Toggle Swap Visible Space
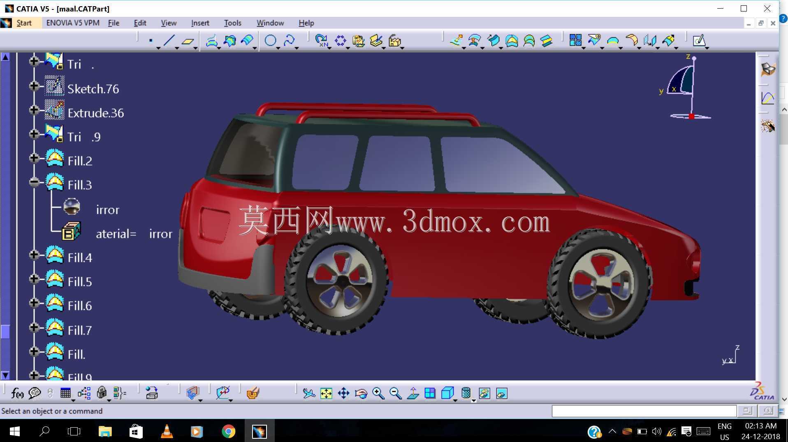 pos(502,393)
